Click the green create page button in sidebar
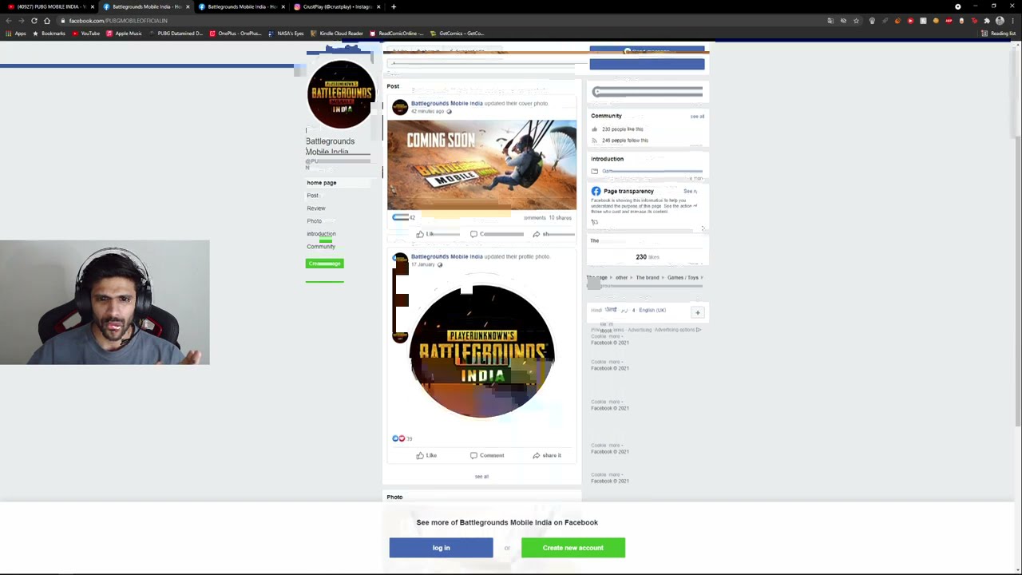This screenshot has width=1022, height=575. (325, 264)
